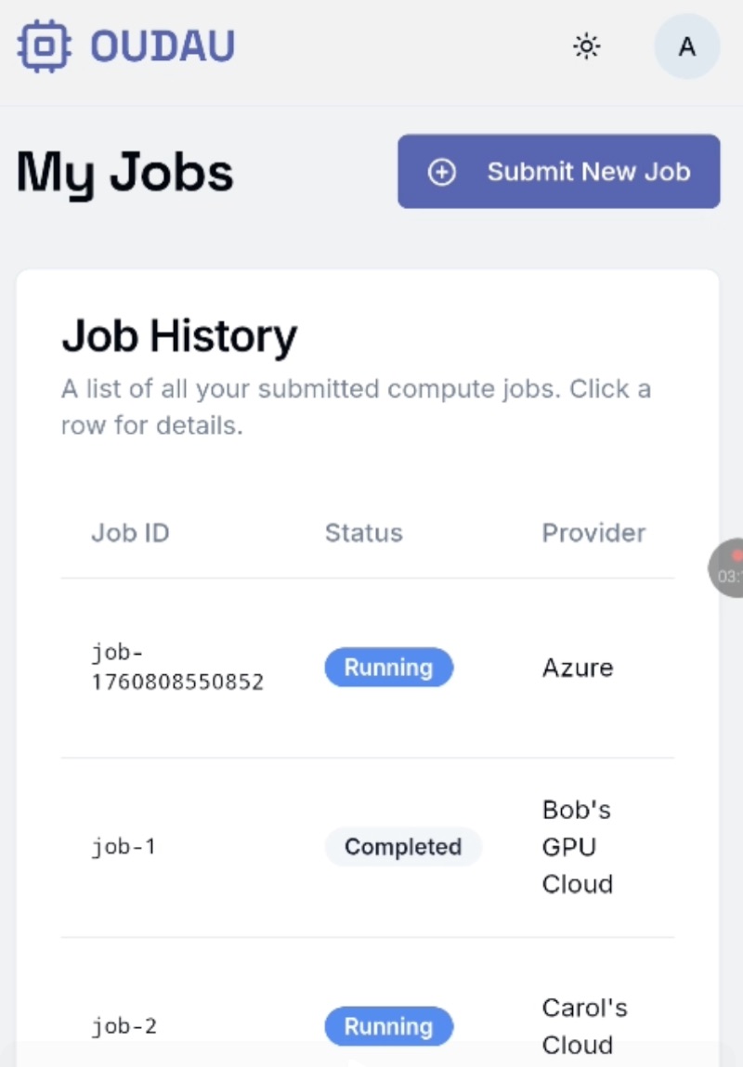
Task: Open account options from the A avatar
Action: point(686,46)
